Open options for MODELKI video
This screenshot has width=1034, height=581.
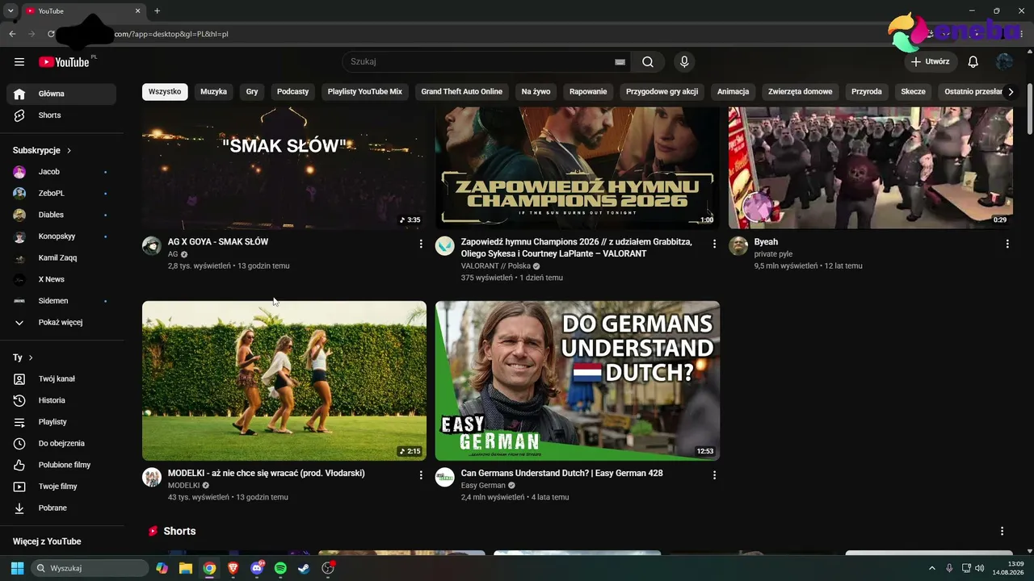421,475
